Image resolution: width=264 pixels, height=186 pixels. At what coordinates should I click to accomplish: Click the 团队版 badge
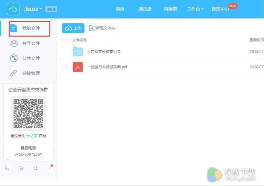pos(51,9)
